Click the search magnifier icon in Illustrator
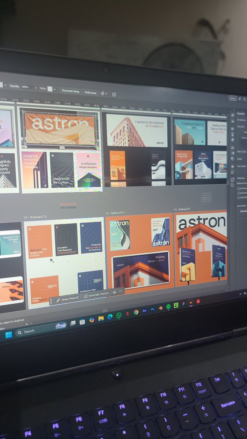The image size is (247, 439). tap(244, 99)
